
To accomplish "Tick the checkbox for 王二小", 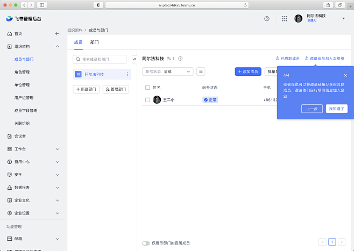I will [147, 100].
